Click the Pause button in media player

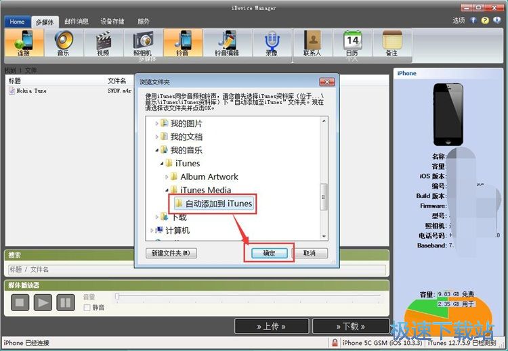click(66, 302)
